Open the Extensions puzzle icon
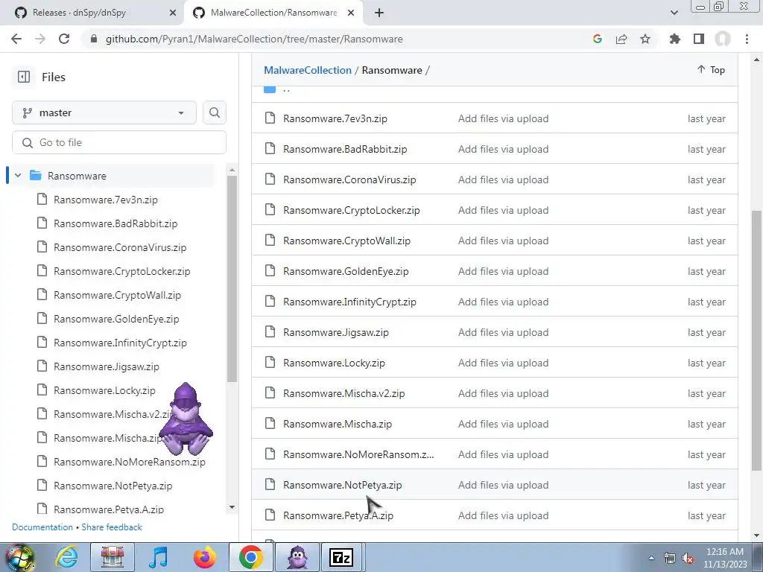The height and width of the screenshot is (572, 763). click(675, 39)
